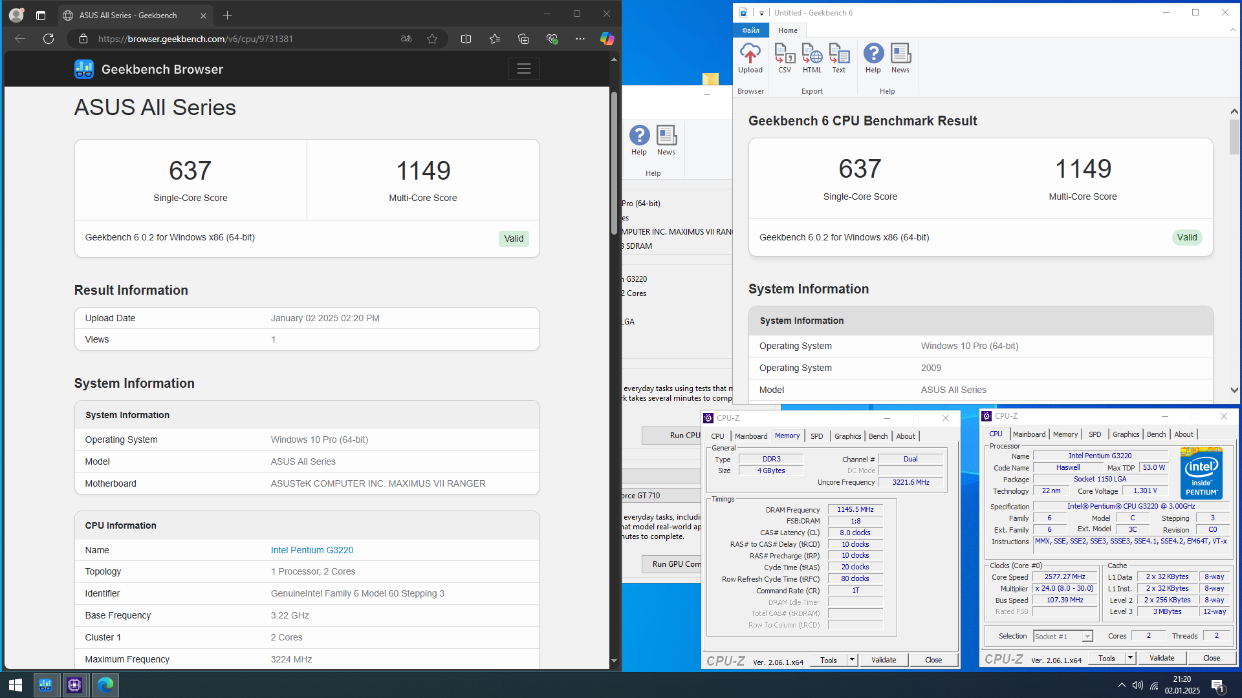The image size is (1242, 698).
Task: Export results as Text
Action: [x=839, y=58]
